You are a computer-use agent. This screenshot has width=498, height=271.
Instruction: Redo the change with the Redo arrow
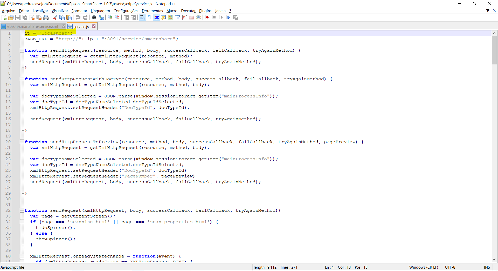pos(85,17)
